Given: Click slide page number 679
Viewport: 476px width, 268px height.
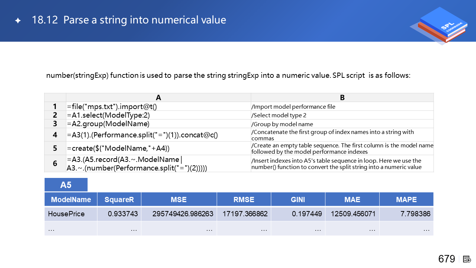Looking at the screenshot, I should click(x=447, y=259).
